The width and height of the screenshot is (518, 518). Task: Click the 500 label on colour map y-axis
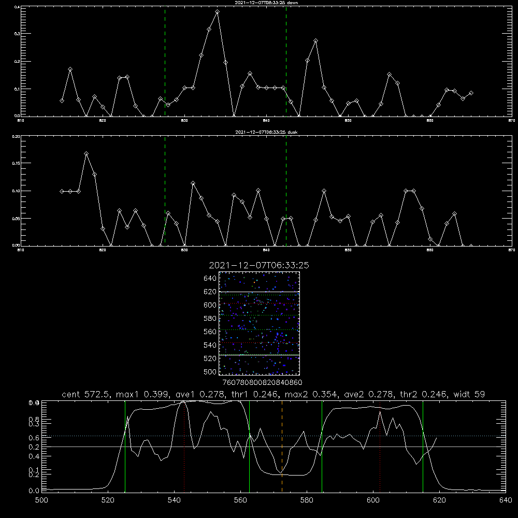tap(210, 371)
